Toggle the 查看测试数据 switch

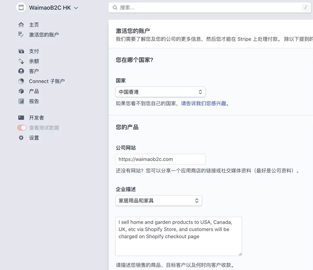(22, 128)
